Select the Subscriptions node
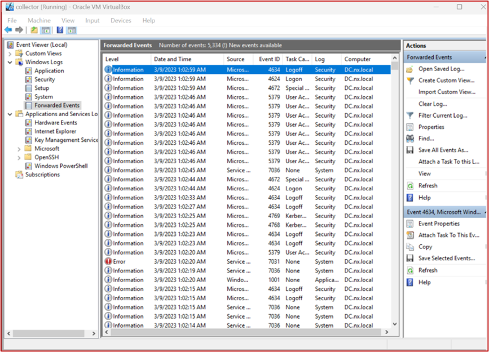 pyautogui.click(x=42, y=175)
